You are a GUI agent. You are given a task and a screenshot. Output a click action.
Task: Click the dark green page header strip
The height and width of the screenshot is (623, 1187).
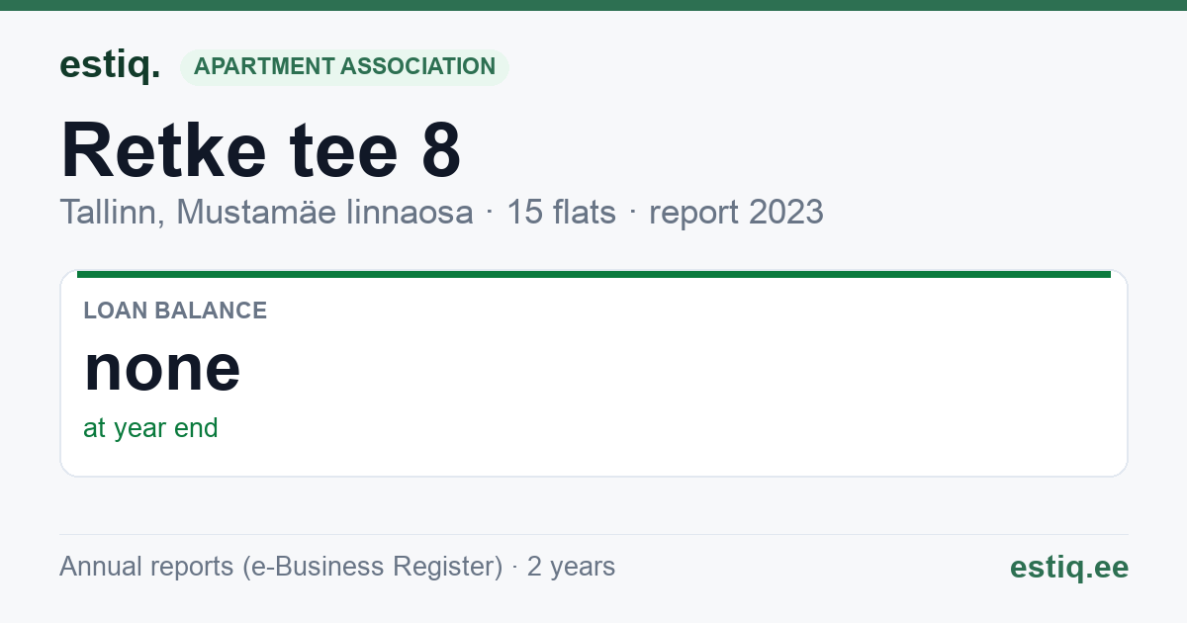(x=593, y=5)
